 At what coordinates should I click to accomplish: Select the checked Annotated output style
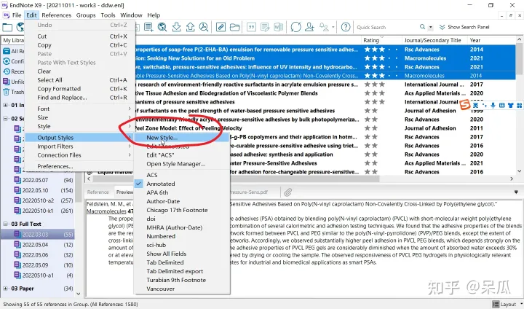pyautogui.click(x=160, y=184)
